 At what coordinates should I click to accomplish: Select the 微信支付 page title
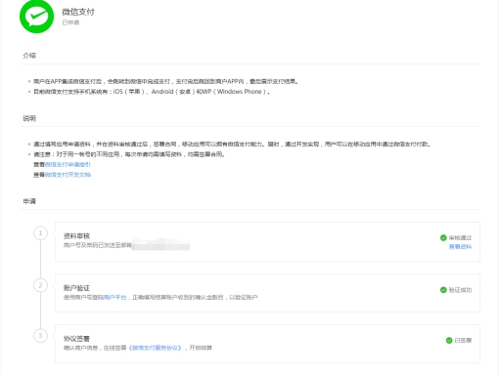point(78,12)
